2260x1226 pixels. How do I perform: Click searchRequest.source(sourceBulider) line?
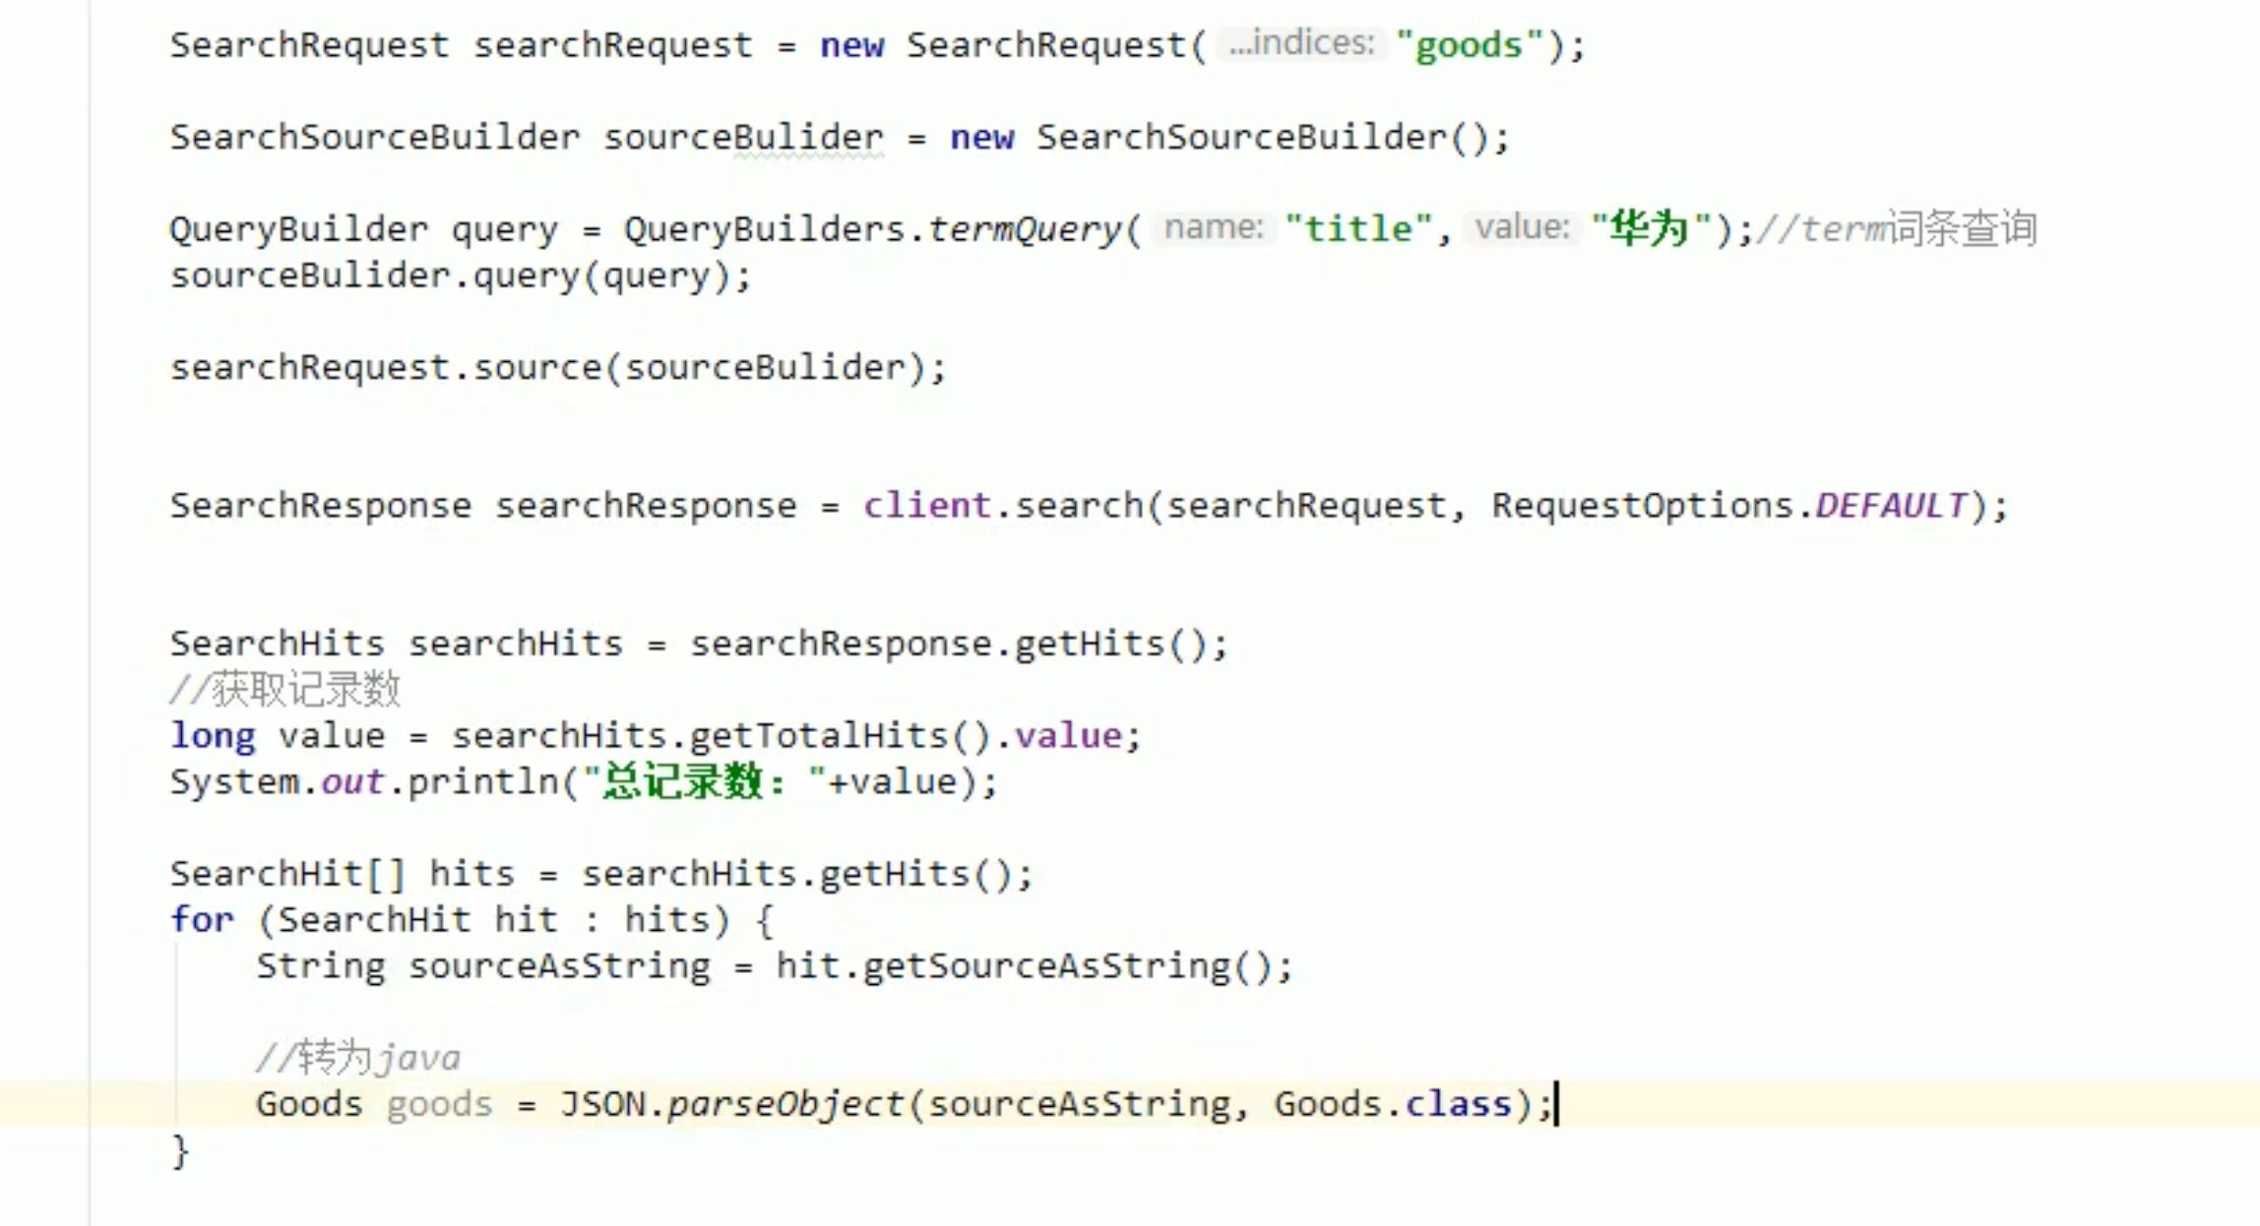point(557,367)
